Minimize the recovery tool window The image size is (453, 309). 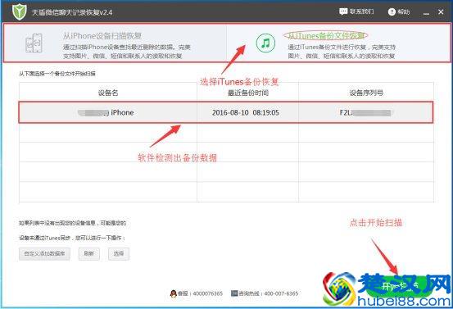(426, 13)
